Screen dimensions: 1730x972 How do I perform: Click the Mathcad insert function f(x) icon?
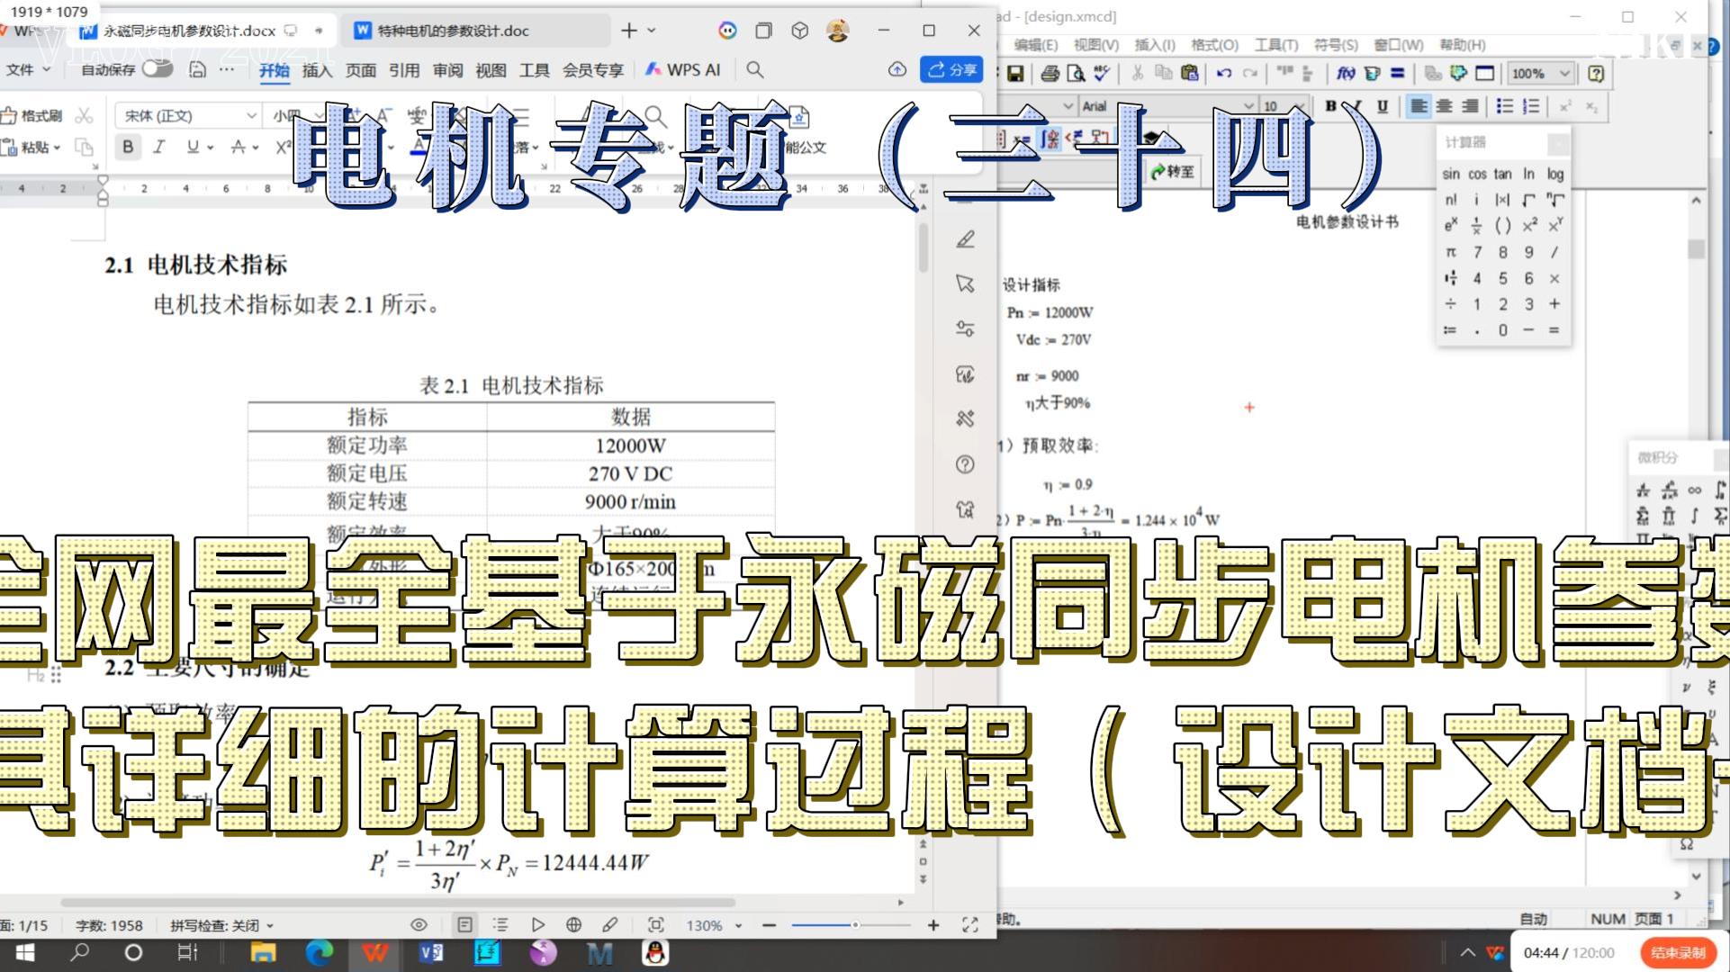coord(1345,73)
